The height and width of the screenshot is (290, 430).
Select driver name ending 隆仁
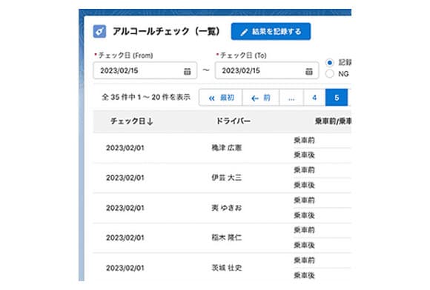point(227,237)
